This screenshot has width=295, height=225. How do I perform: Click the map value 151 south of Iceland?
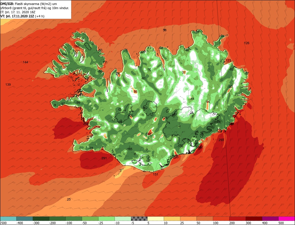pyautogui.click(x=155, y=174)
